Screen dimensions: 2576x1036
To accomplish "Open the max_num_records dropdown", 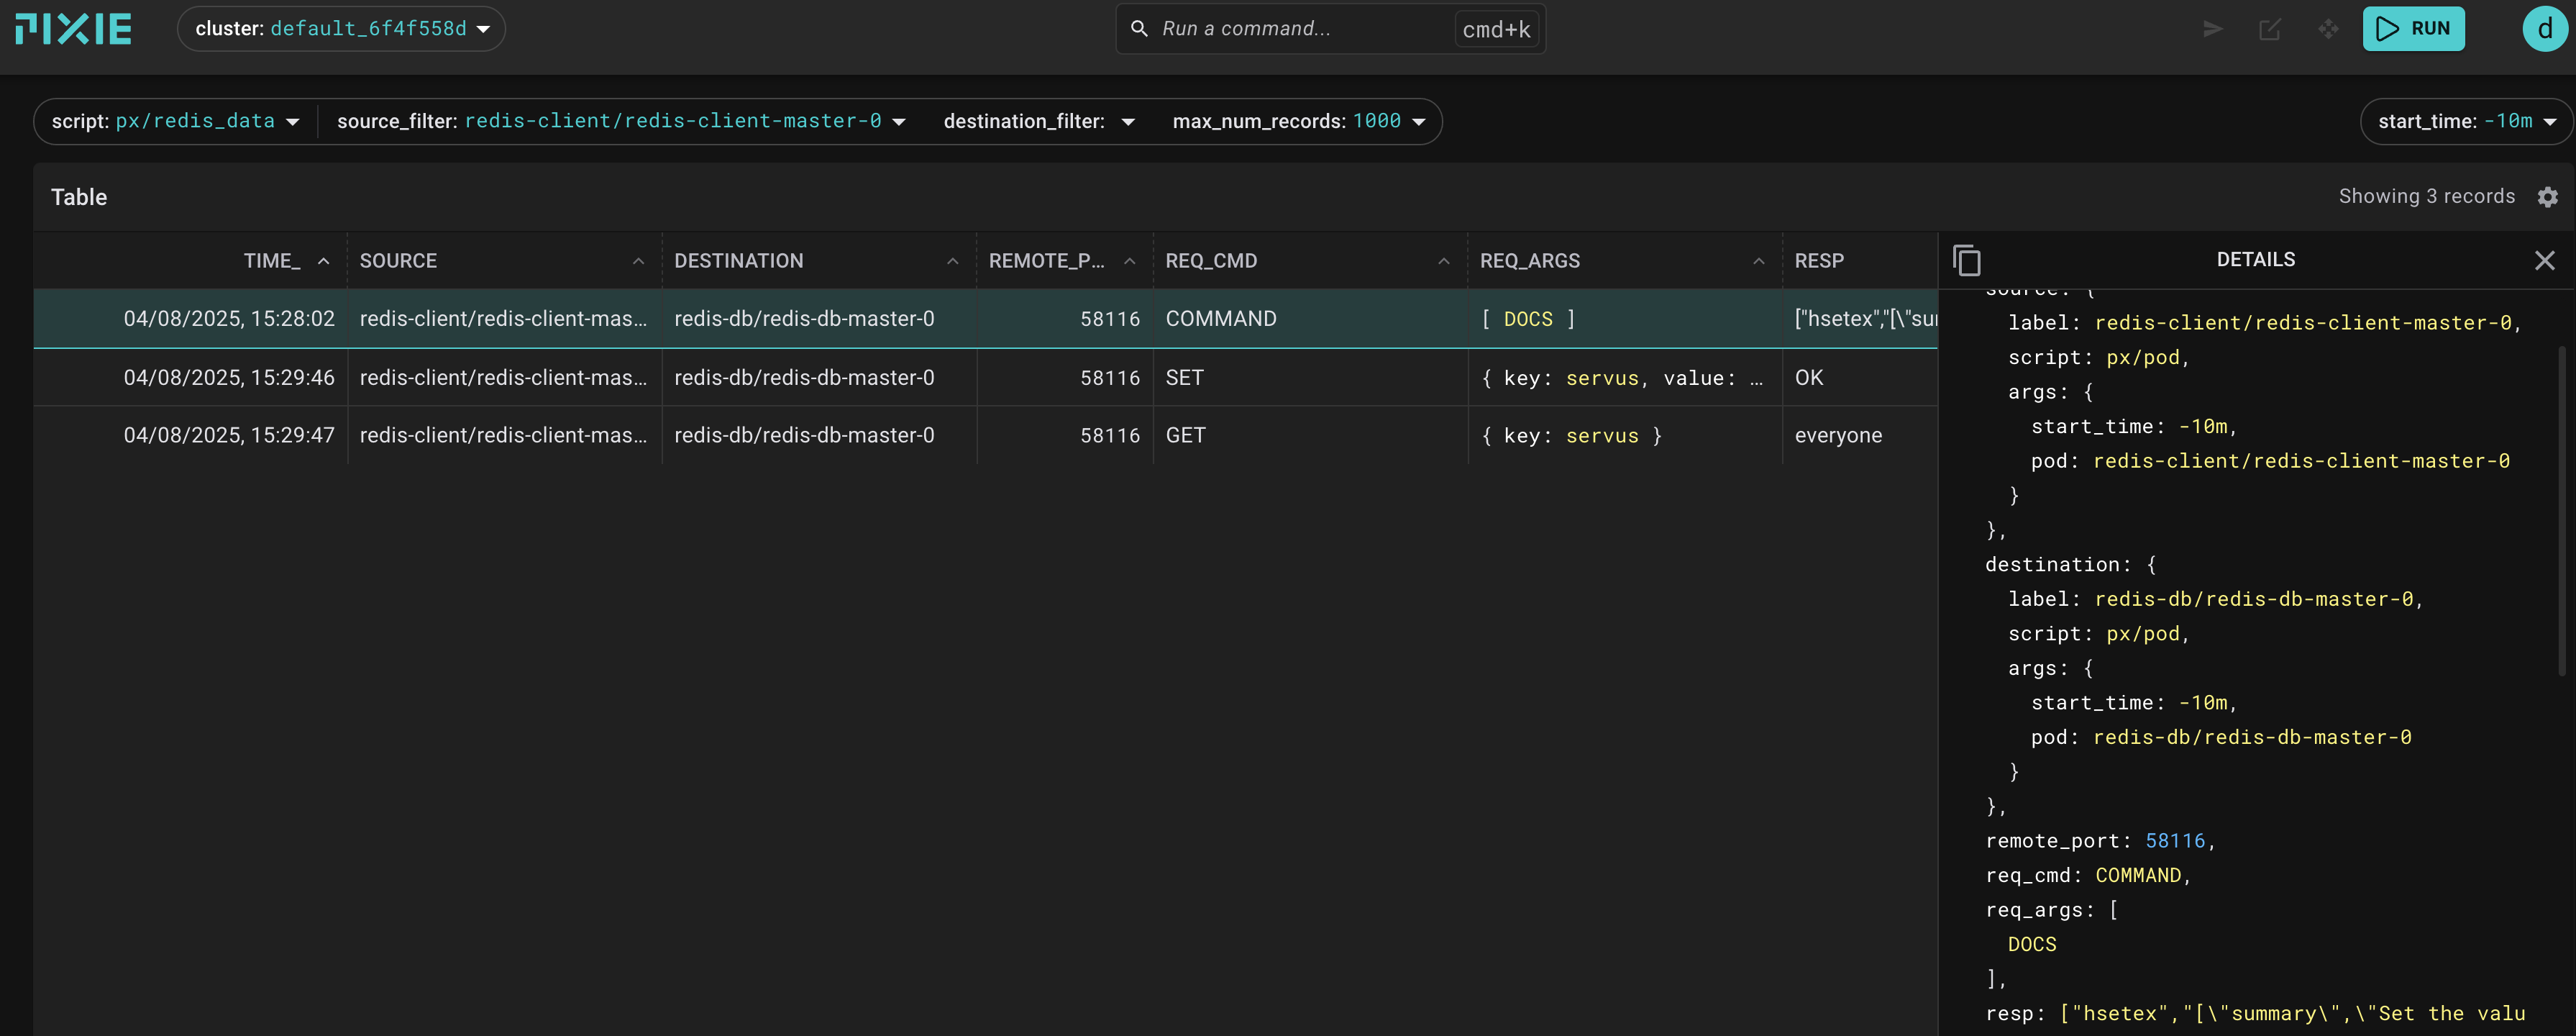I will [x=1299, y=121].
